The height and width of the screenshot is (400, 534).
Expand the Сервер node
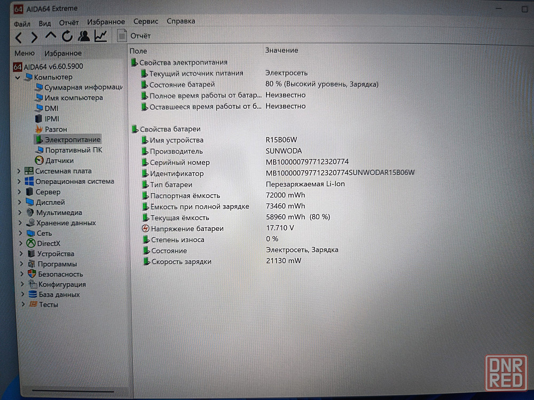point(19,192)
